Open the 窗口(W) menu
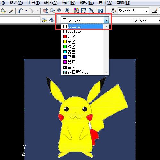This screenshot has width=160, height=160. [105, 3]
